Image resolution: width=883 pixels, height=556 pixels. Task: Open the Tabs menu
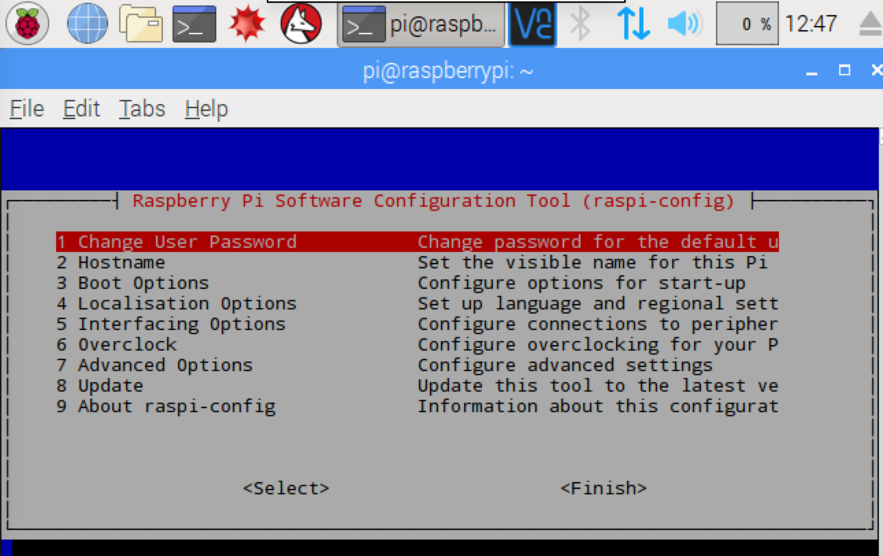click(x=142, y=109)
